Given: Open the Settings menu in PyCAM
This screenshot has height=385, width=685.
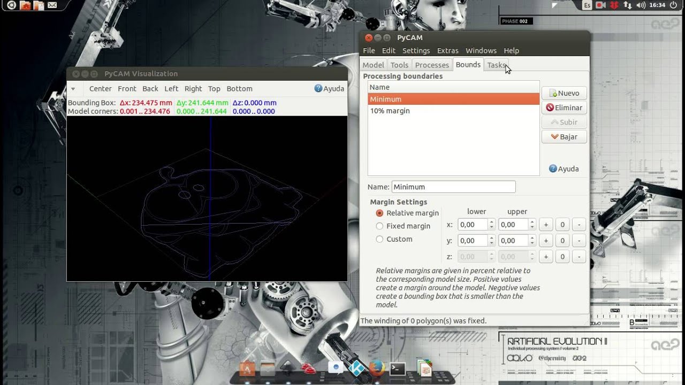Looking at the screenshot, I should point(416,50).
